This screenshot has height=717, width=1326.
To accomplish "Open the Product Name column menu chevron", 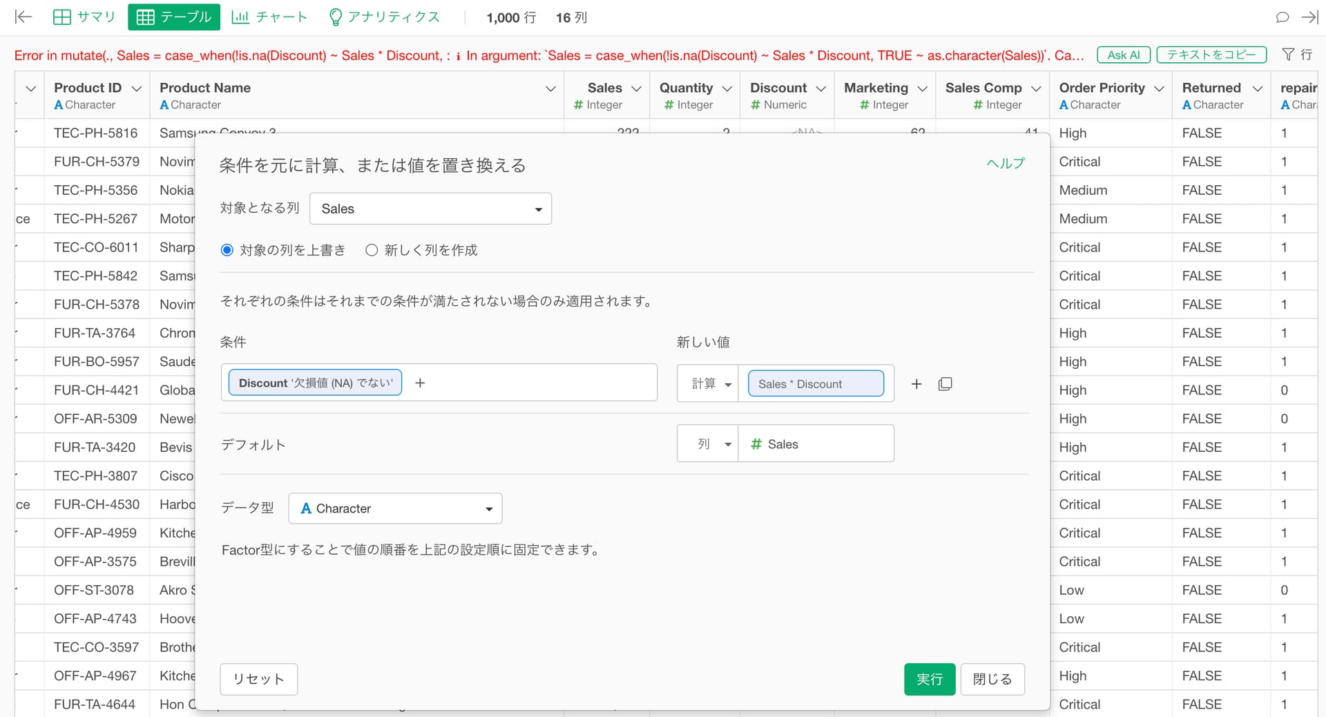I will tap(550, 88).
